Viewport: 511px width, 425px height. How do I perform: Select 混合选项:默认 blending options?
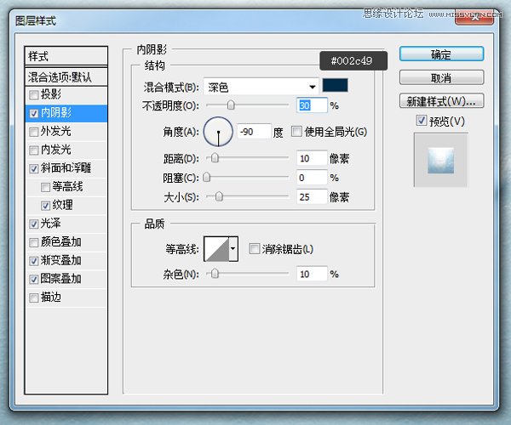tap(66, 77)
